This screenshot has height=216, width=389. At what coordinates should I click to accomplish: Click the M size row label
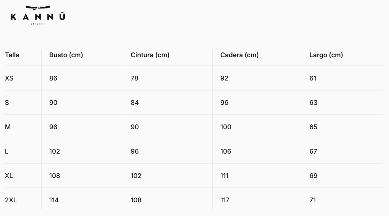(x=8, y=127)
